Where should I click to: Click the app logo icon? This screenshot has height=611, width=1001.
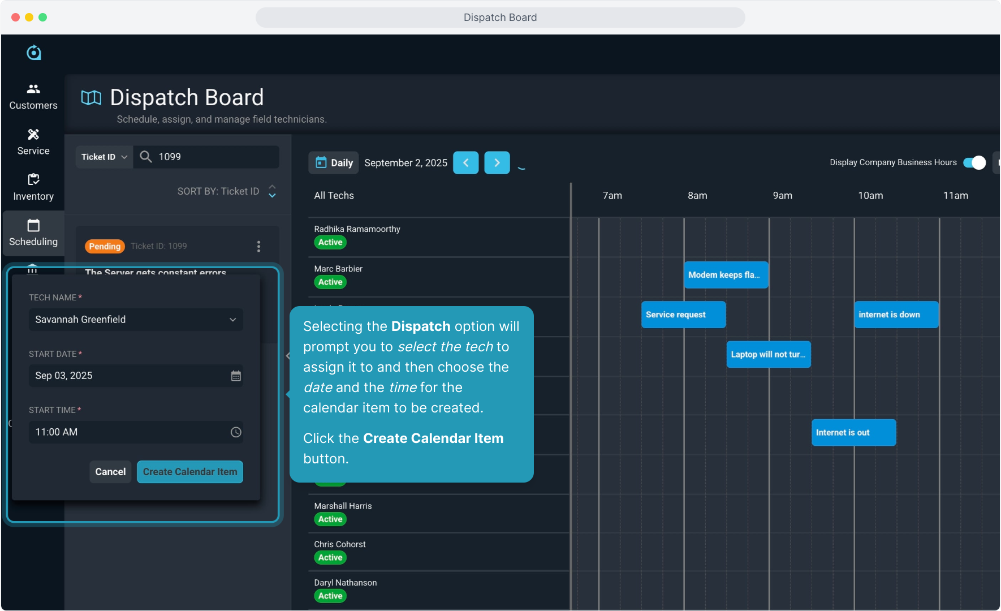pyautogui.click(x=34, y=53)
